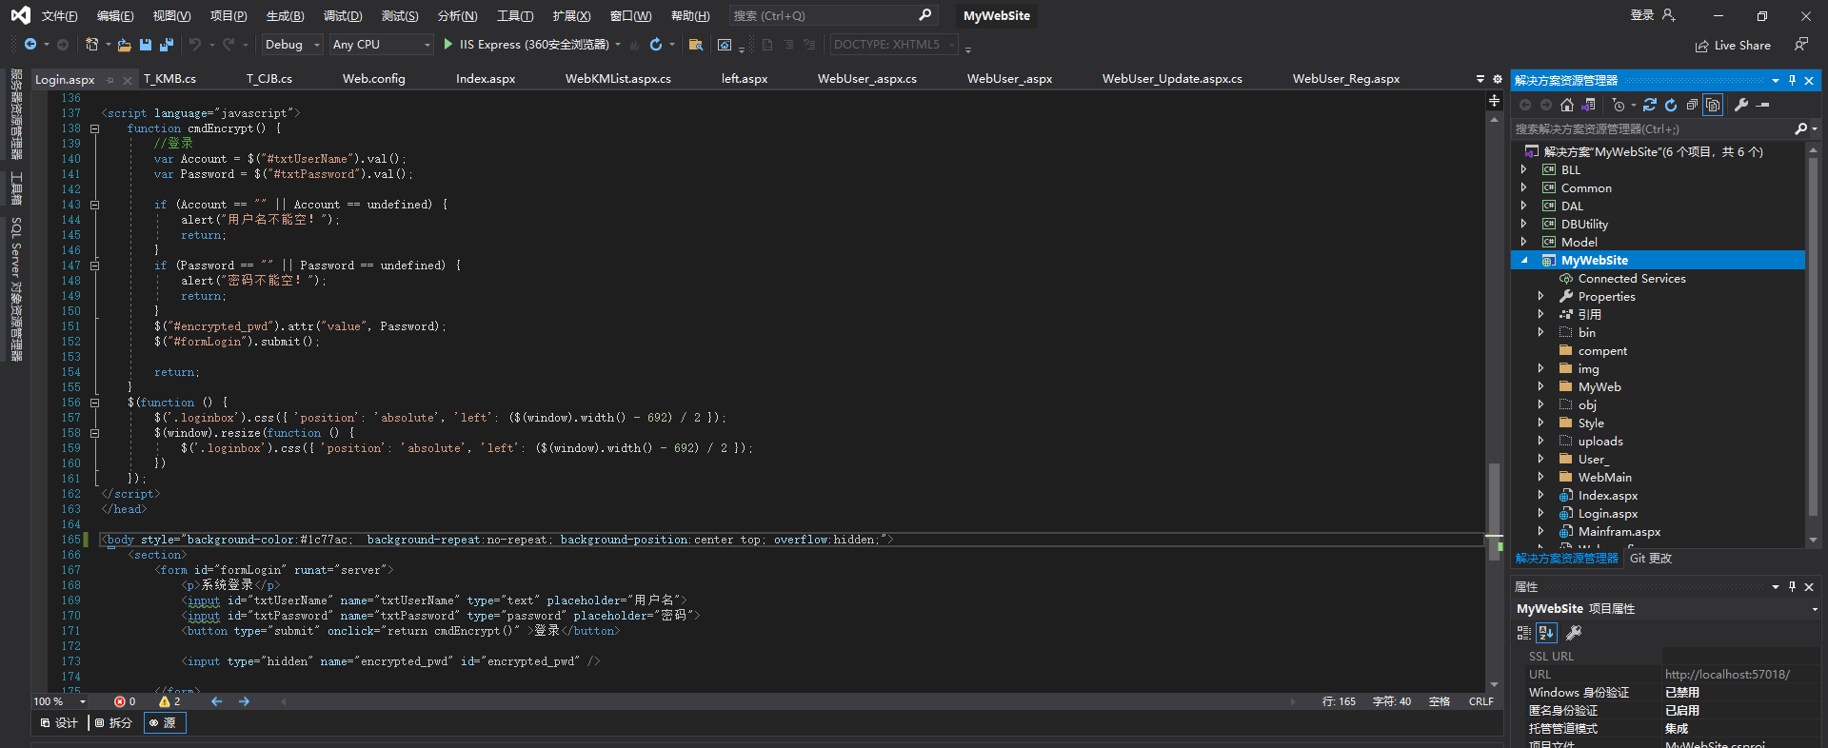Expand the BLL project node
The height and width of the screenshot is (748, 1828).
[1524, 170]
